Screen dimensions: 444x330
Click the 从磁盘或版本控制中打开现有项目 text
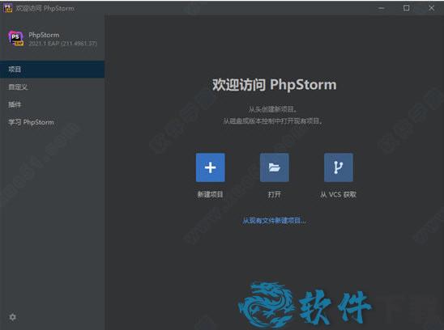pos(272,121)
